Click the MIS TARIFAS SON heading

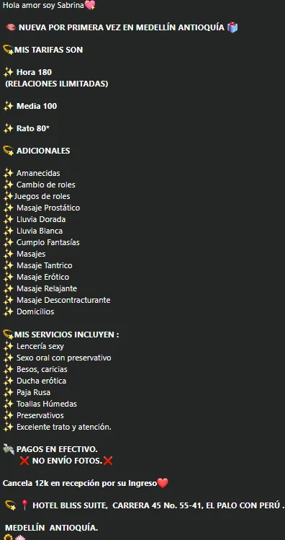[48, 50]
